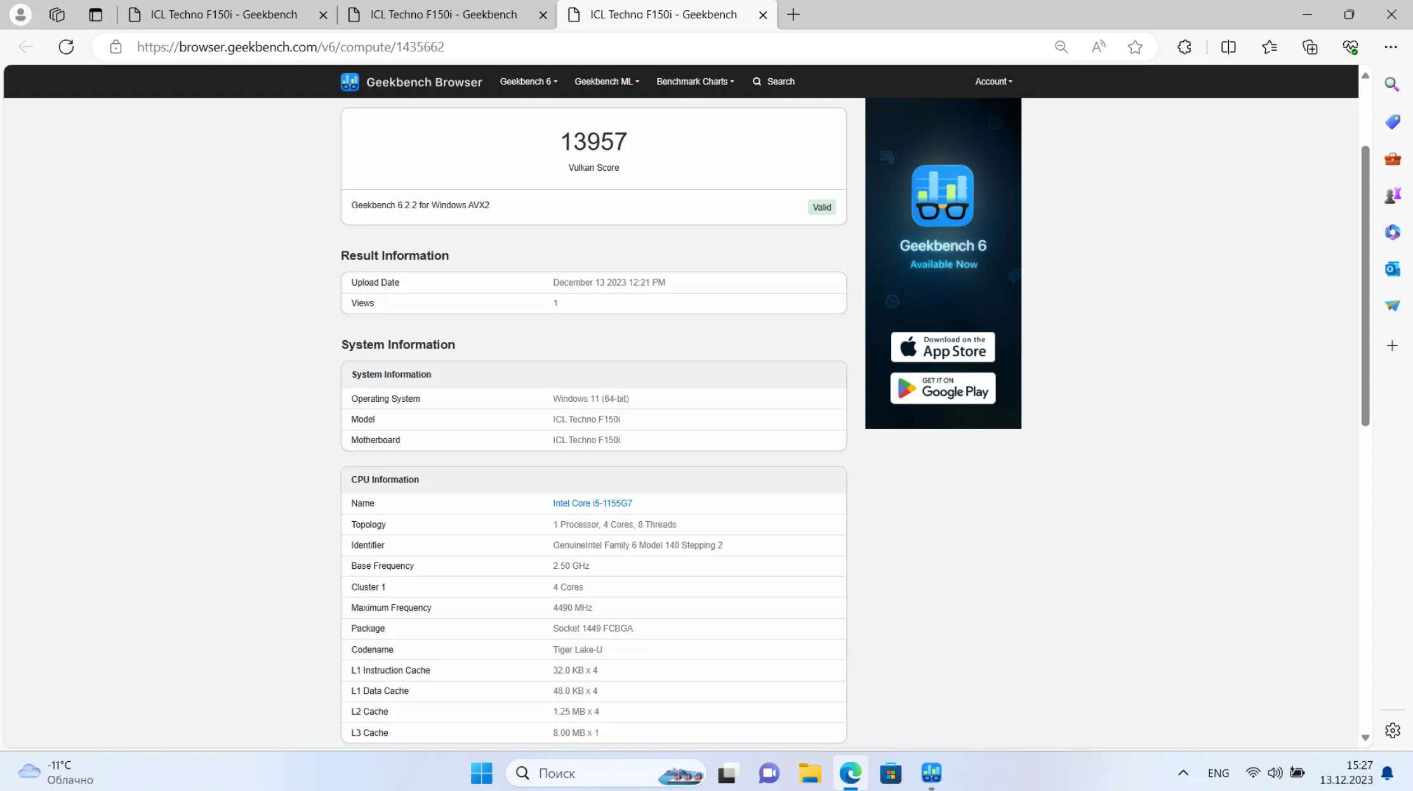Open the Intel Core i5-1155G7 link
The height and width of the screenshot is (791, 1413).
tap(592, 503)
